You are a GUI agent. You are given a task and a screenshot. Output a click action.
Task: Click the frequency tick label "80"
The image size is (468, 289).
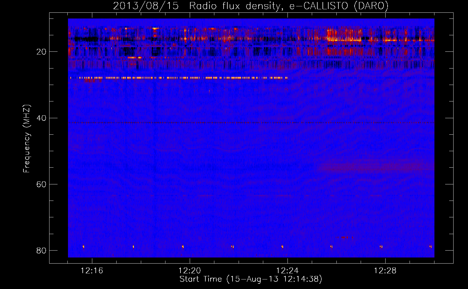pyautogui.click(x=41, y=250)
